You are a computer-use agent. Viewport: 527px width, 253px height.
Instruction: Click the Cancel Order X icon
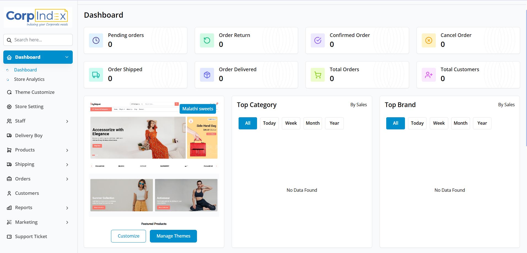click(x=429, y=41)
